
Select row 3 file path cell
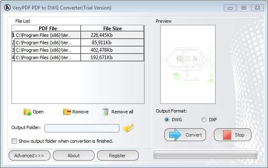click(x=47, y=50)
